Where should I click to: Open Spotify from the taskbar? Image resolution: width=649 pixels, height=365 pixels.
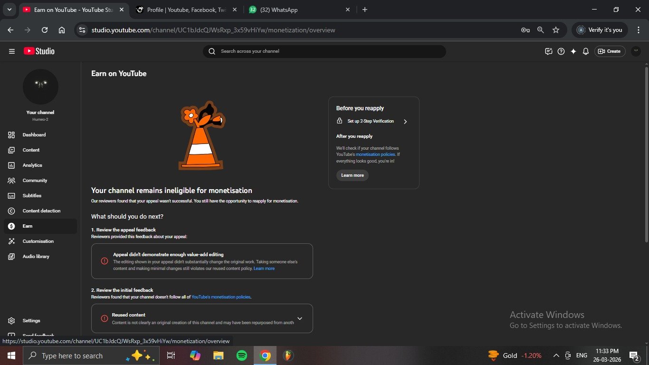click(242, 355)
